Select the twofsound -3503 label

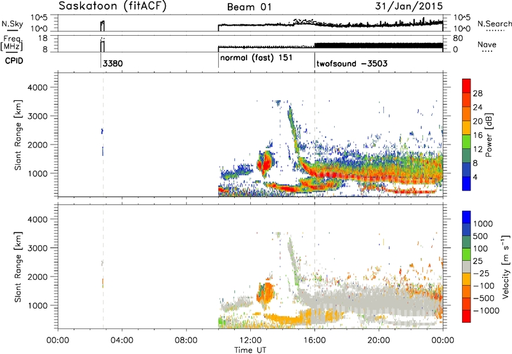351,63
